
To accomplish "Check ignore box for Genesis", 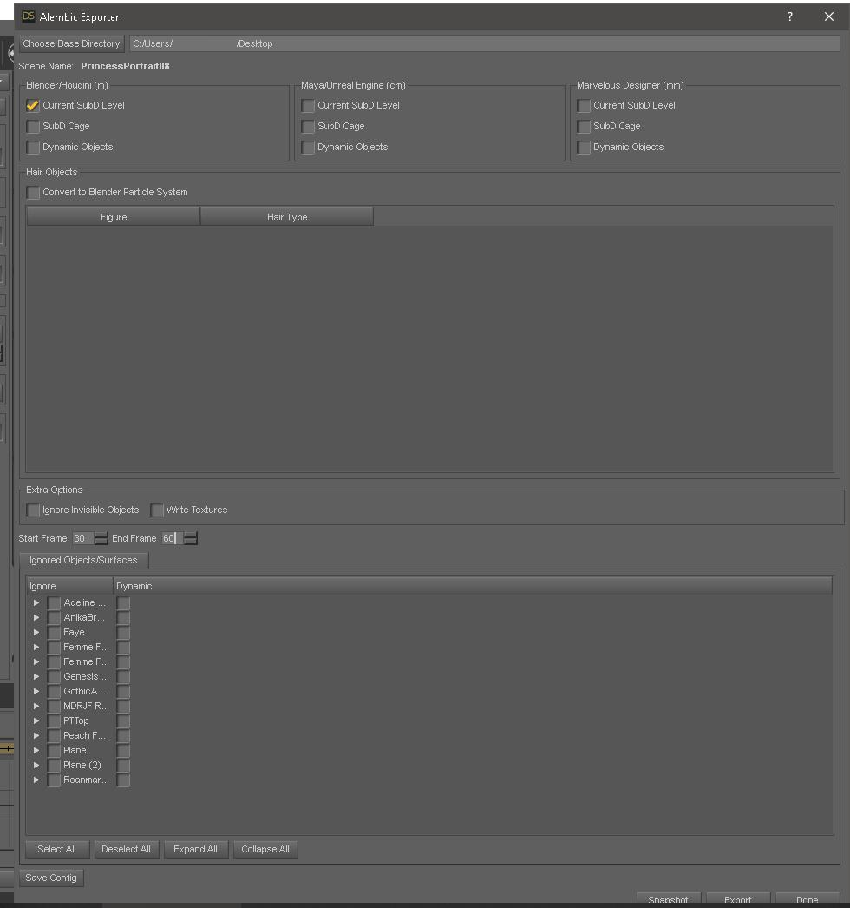I will coord(54,677).
